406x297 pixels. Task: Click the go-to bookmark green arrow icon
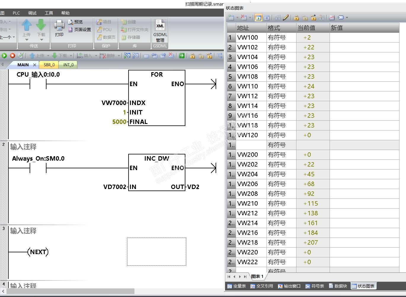click(182, 56)
